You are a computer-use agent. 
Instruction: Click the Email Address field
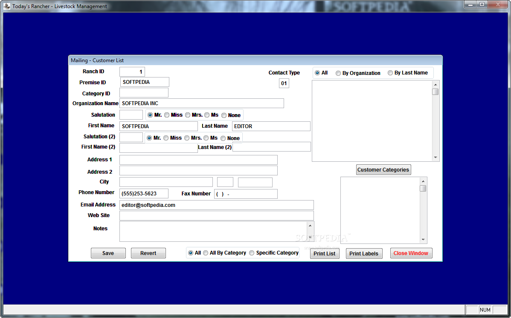coord(217,205)
